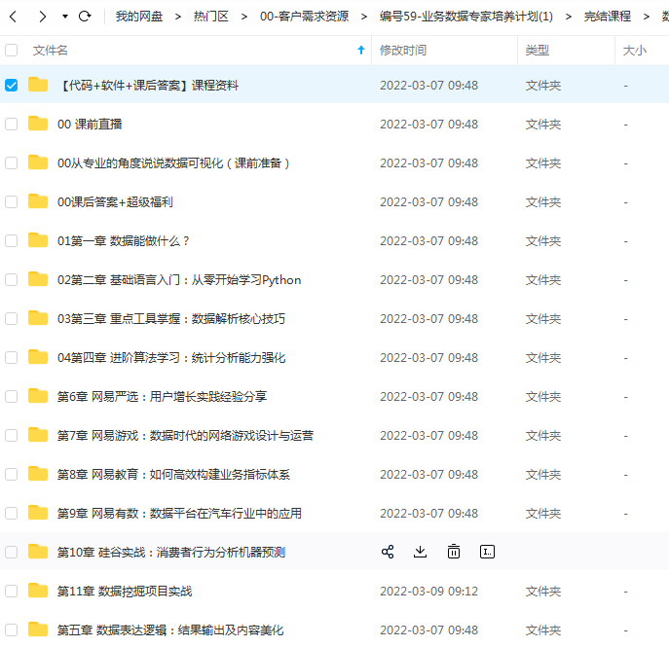Sort by 大小 column header

click(x=635, y=51)
